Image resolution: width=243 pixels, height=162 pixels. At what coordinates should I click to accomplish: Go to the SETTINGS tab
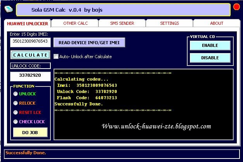tap(169, 23)
